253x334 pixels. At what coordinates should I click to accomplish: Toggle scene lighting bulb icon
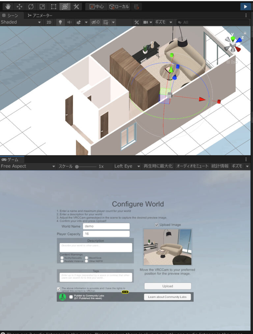[x=60, y=22]
